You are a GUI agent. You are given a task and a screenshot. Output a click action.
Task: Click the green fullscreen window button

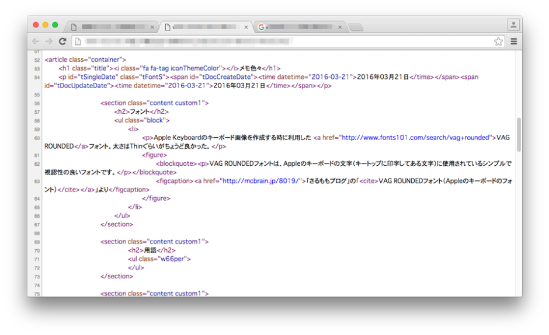tap(55, 25)
